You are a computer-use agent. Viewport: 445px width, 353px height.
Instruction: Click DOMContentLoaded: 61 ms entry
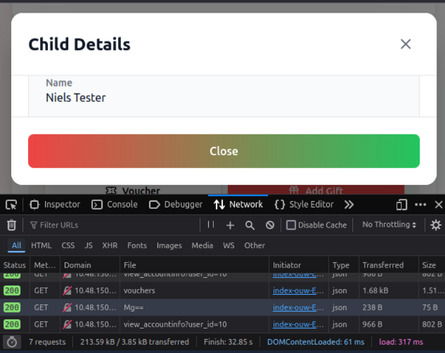(316, 342)
